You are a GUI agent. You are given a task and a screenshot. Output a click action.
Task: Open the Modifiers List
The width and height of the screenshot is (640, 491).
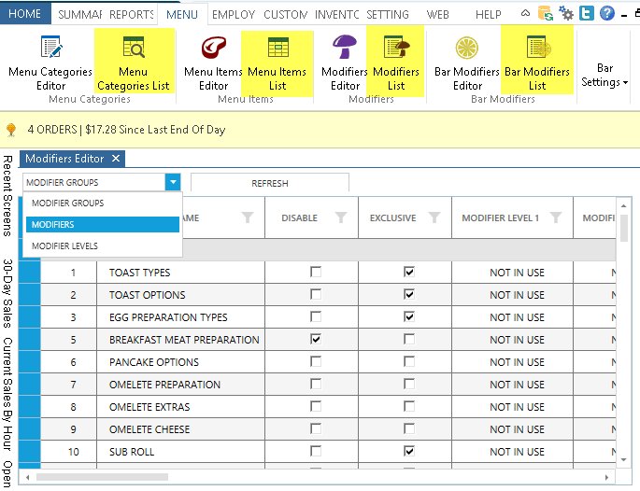pos(395,63)
